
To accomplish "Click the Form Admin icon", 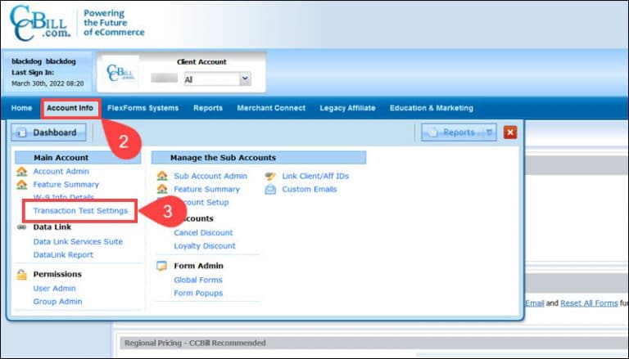I will (x=162, y=266).
